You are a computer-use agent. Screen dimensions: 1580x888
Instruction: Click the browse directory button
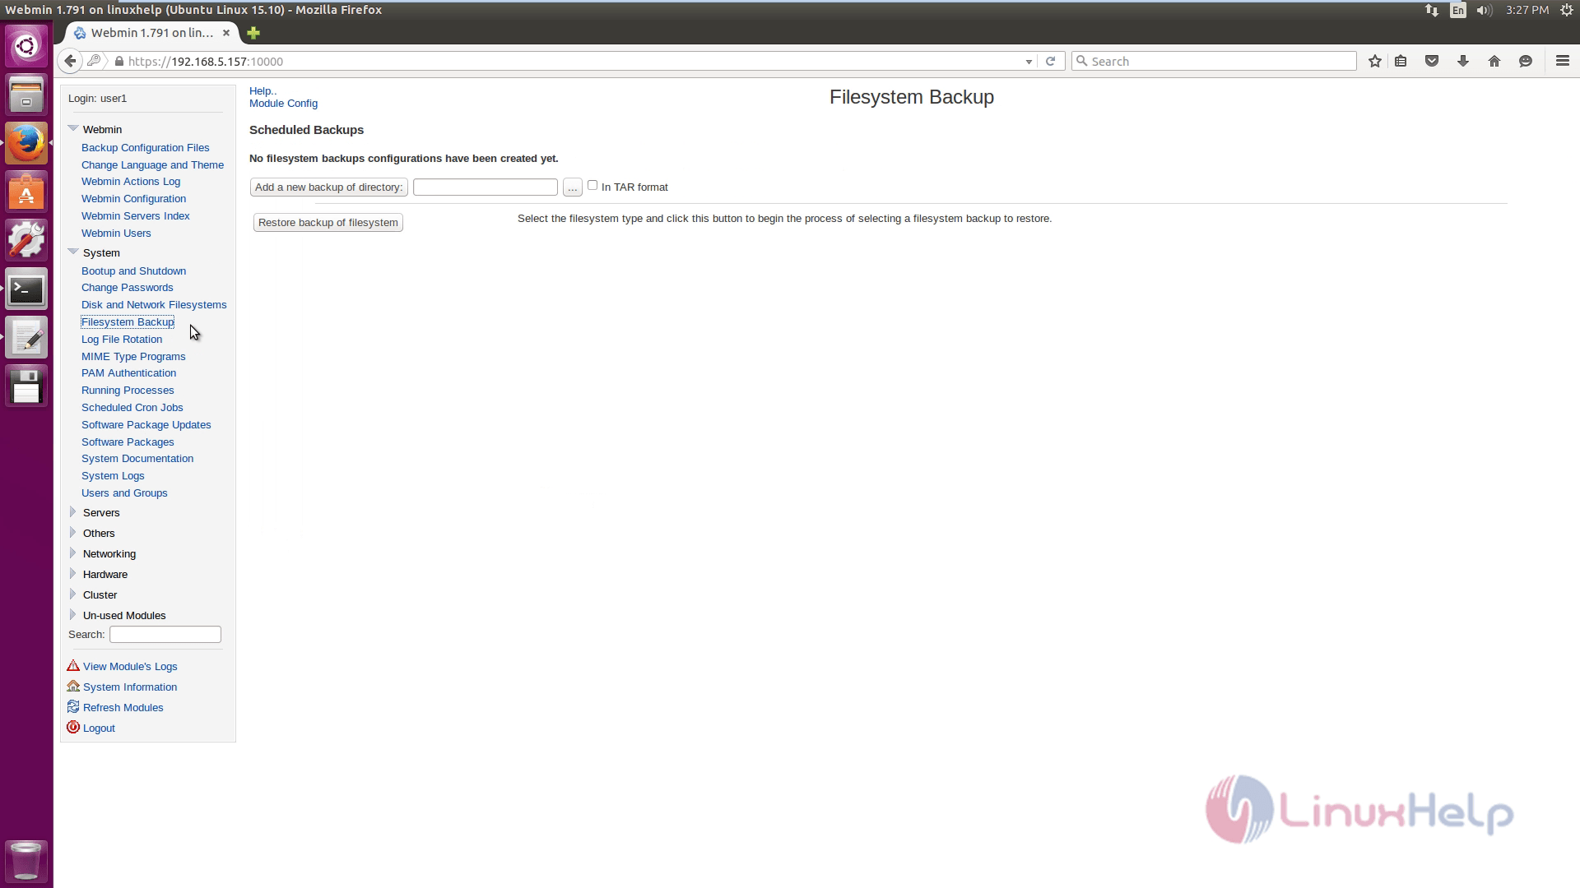click(572, 187)
